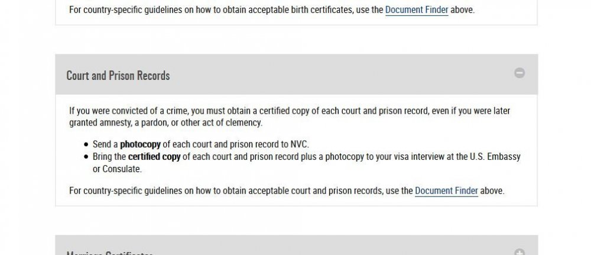Click the "or Consulate." text line
591x255 pixels.
(x=118, y=169)
